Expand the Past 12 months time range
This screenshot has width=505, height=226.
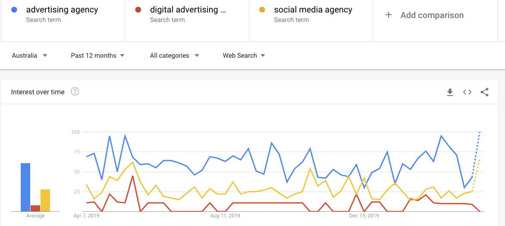[x=98, y=56]
